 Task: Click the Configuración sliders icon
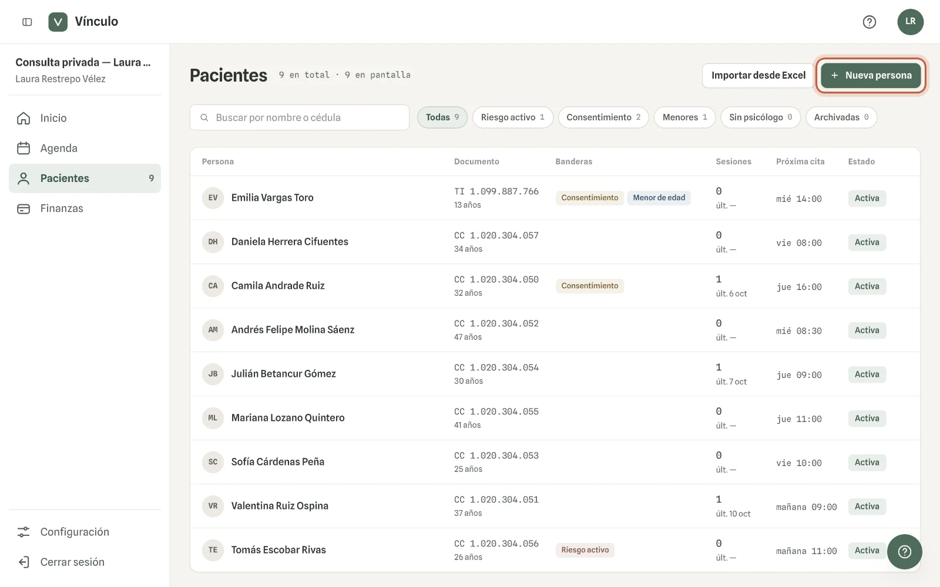(x=23, y=532)
